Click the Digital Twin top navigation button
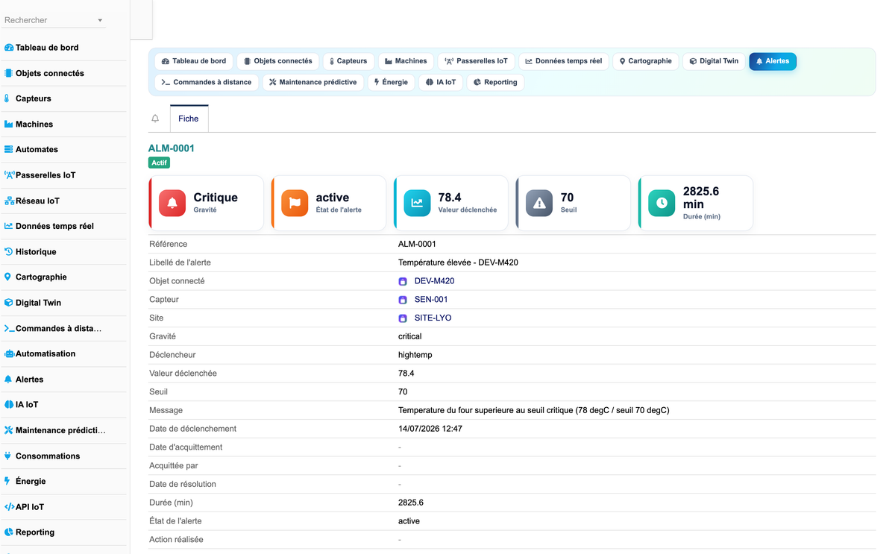 click(714, 61)
